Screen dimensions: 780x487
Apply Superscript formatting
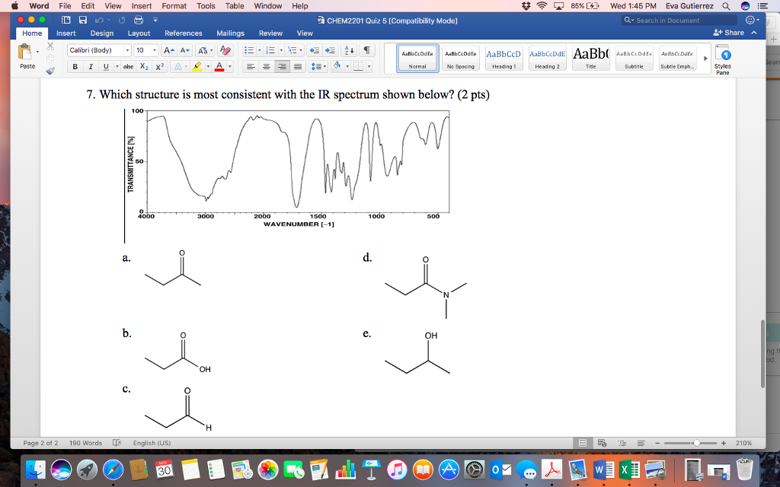coord(160,67)
